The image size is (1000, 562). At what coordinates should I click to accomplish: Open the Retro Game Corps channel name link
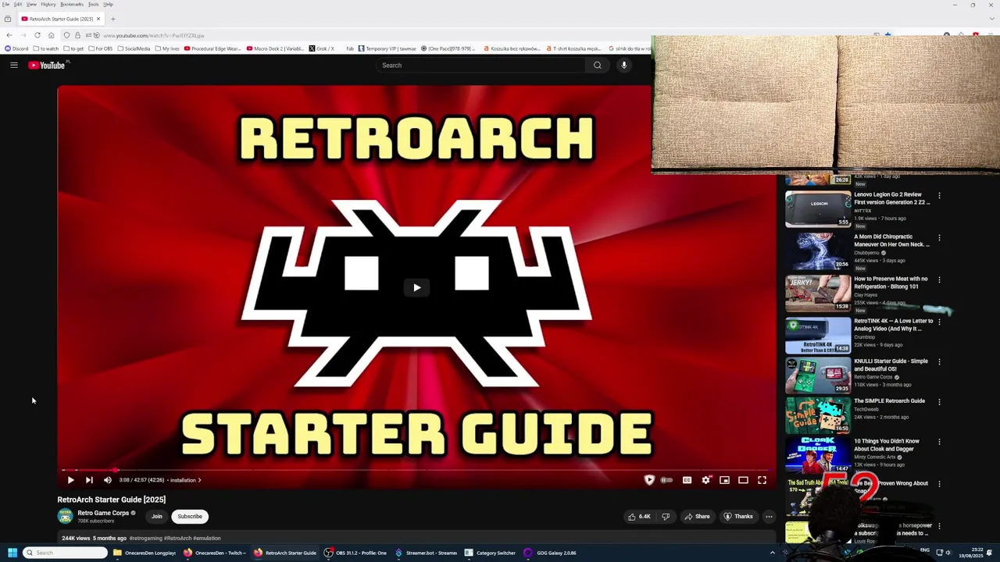(103, 513)
